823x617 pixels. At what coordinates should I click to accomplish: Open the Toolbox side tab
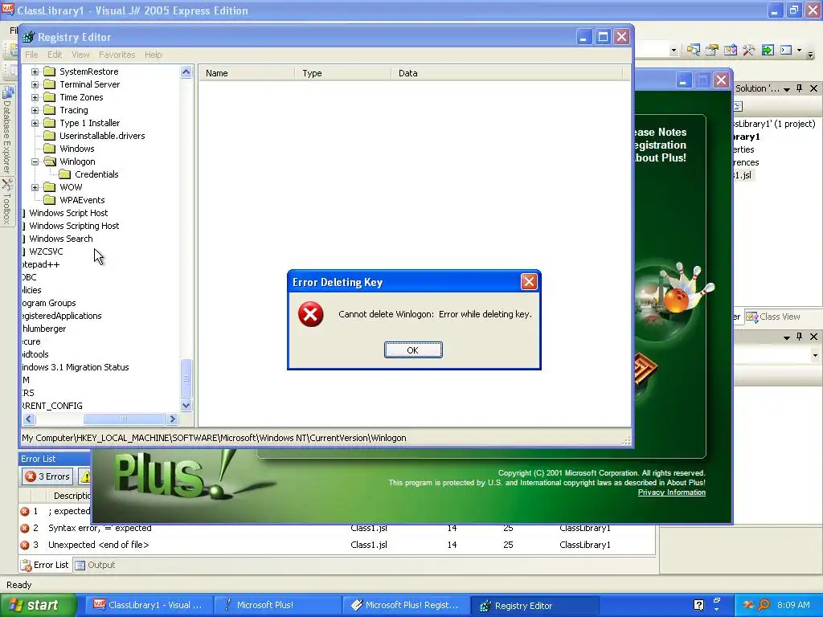(6, 202)
